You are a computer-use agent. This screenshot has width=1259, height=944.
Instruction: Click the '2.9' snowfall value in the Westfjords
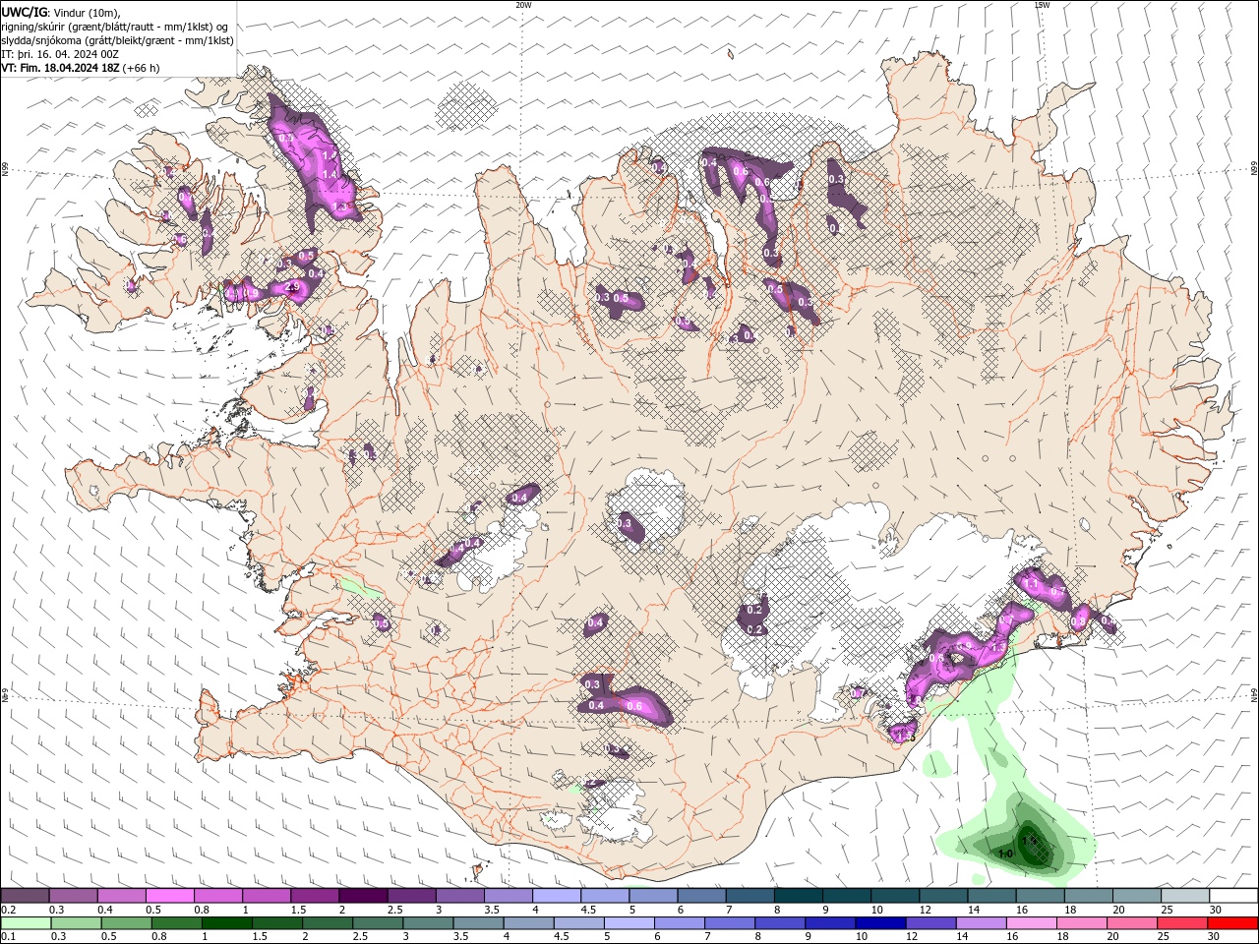point(291,287)
